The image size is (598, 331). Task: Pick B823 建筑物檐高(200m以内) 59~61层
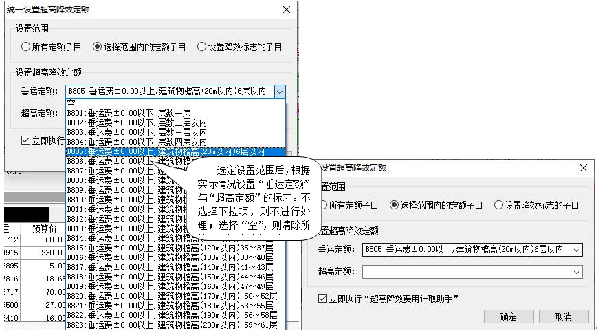172,325
